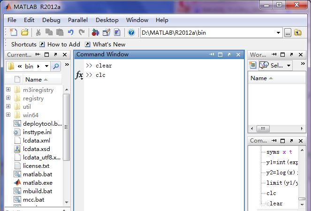Close the Workspace panel
This screenshot has height=211, width=311.
tap(301, 55)
